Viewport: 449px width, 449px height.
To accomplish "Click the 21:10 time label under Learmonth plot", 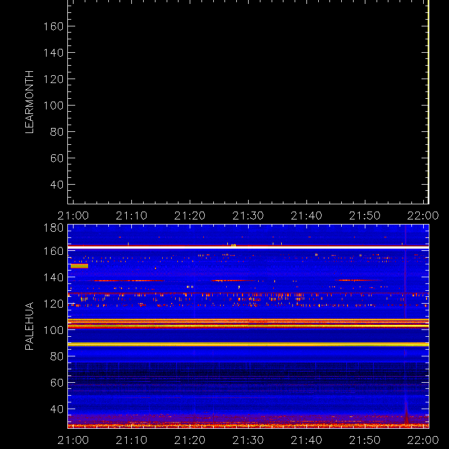I will (x=131, y=216).
